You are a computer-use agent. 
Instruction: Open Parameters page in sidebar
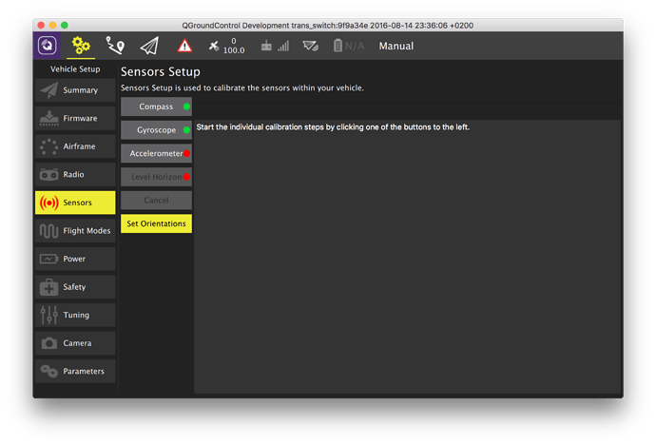tap(75, 371)
